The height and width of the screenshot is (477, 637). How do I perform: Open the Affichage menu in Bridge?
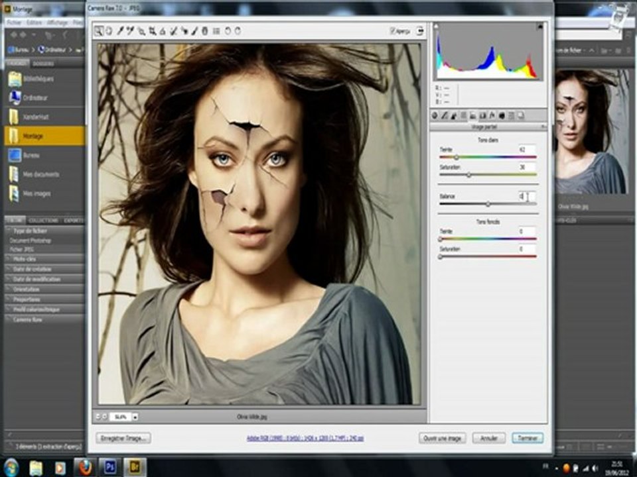point(57,23)
